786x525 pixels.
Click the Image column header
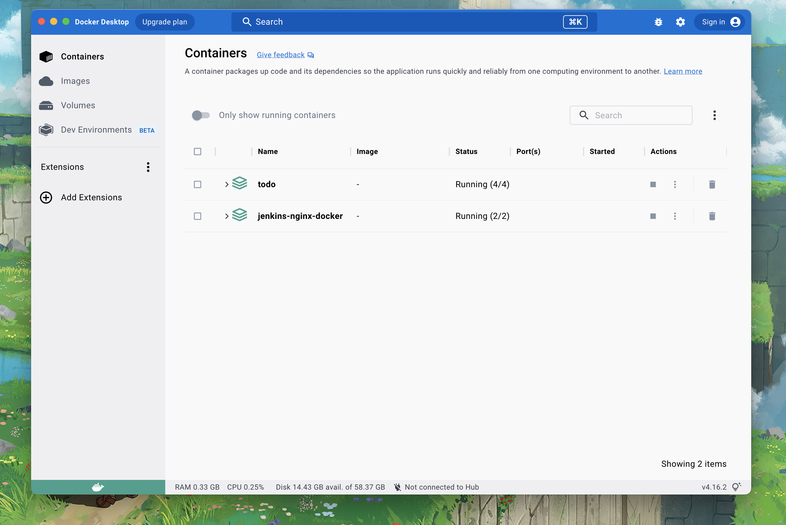tap(367, 152)
